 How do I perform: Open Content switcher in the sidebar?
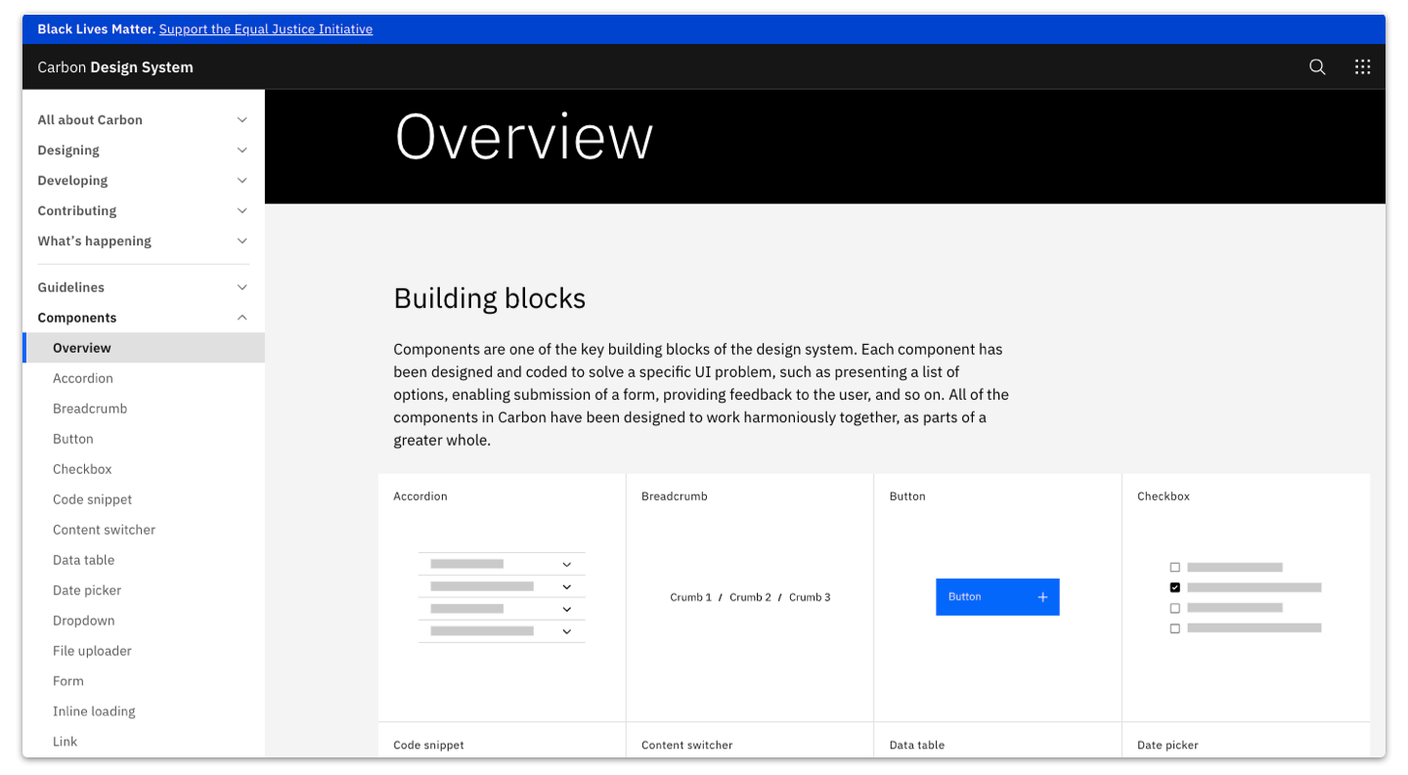pos(144,530)
